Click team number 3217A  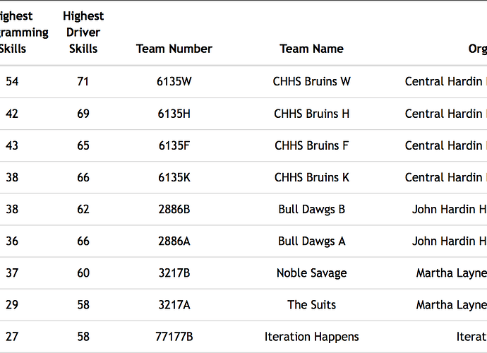[x=174, y=305]
